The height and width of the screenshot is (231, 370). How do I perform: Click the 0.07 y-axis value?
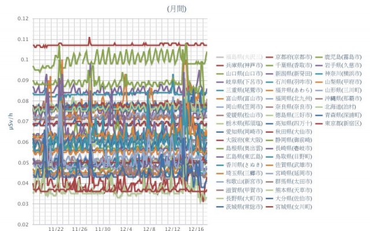point(23,121)
